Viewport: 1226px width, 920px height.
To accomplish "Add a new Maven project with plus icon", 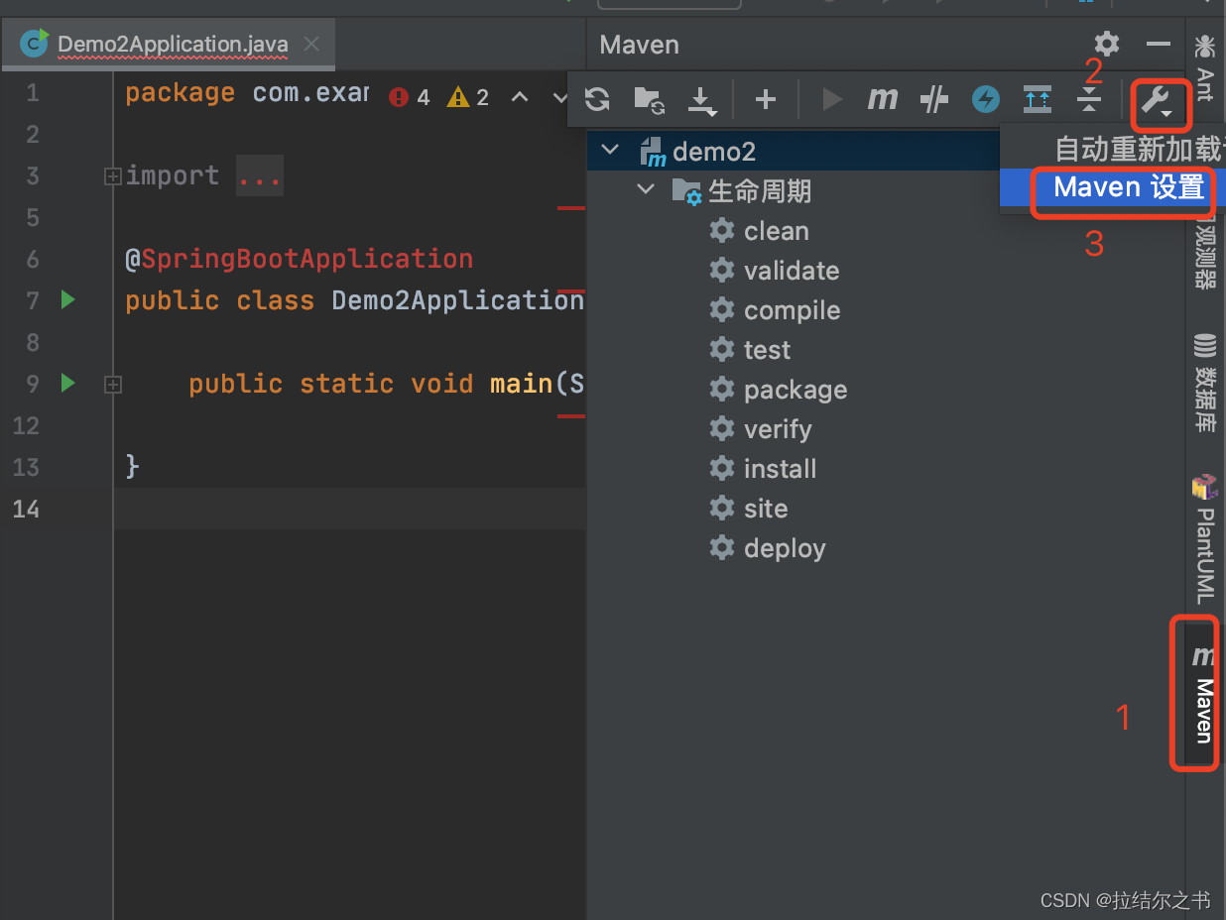I will coord(765,99).
